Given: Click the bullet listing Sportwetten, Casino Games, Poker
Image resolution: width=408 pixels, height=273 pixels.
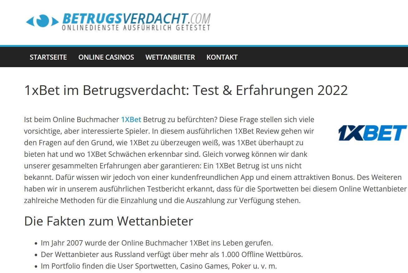Looking at the screenshot, I should click(159, 266).
